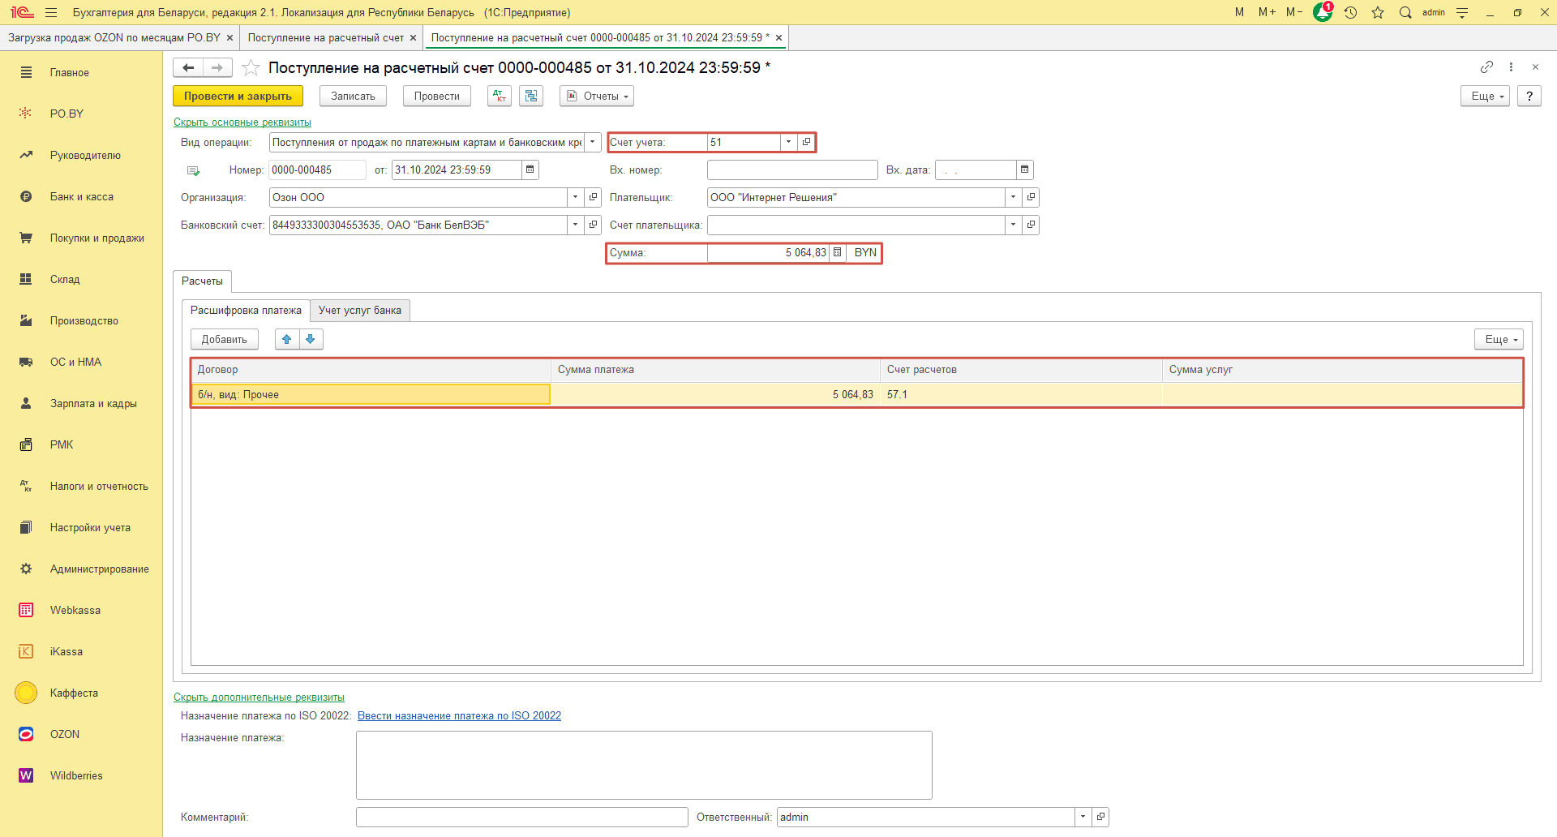Click the Комментарий input field
The height and width of the screenshot is (837, 1557).
[x=522, y=817]
